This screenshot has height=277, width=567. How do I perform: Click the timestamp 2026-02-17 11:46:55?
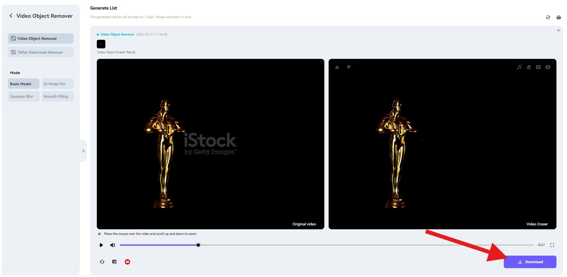coord(152,35)
